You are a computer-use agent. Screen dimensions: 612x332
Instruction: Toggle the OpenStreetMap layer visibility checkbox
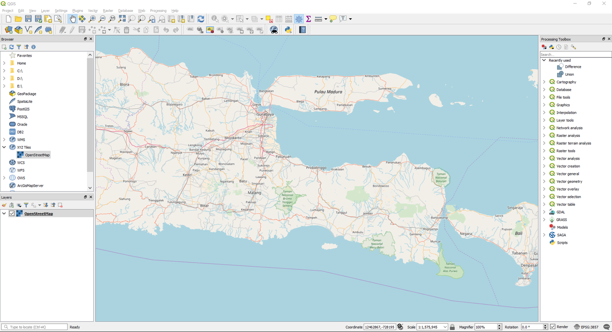tap(12, 213)
